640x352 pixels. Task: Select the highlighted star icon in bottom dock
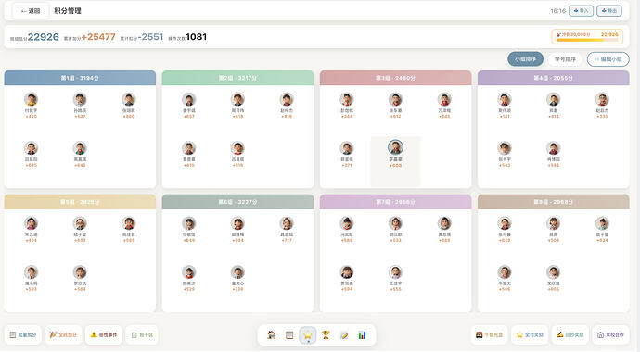(x=308, y=335)
